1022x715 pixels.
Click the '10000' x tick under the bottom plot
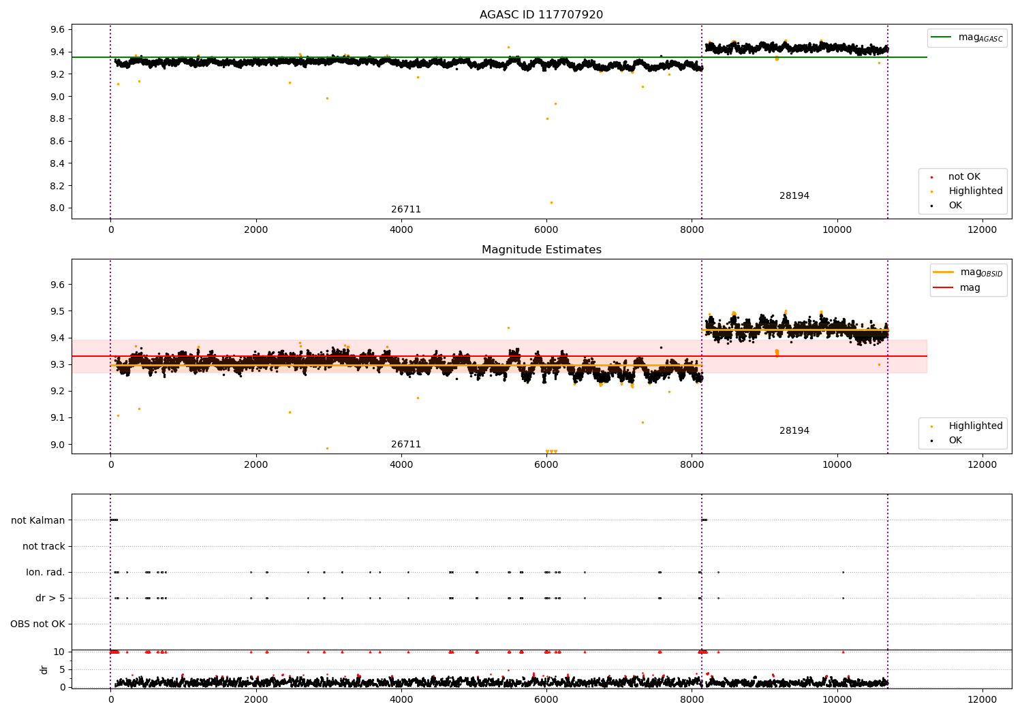837,700
